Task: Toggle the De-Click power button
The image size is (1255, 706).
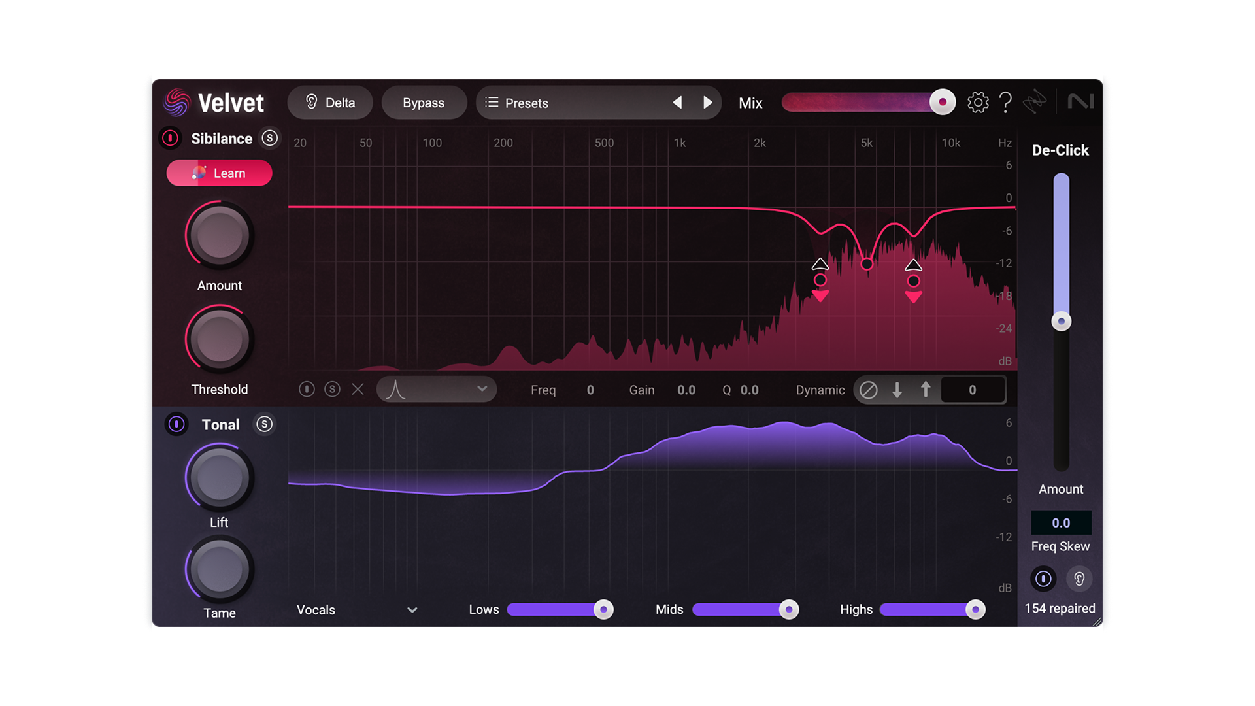Action: (x=1043, y=579)
